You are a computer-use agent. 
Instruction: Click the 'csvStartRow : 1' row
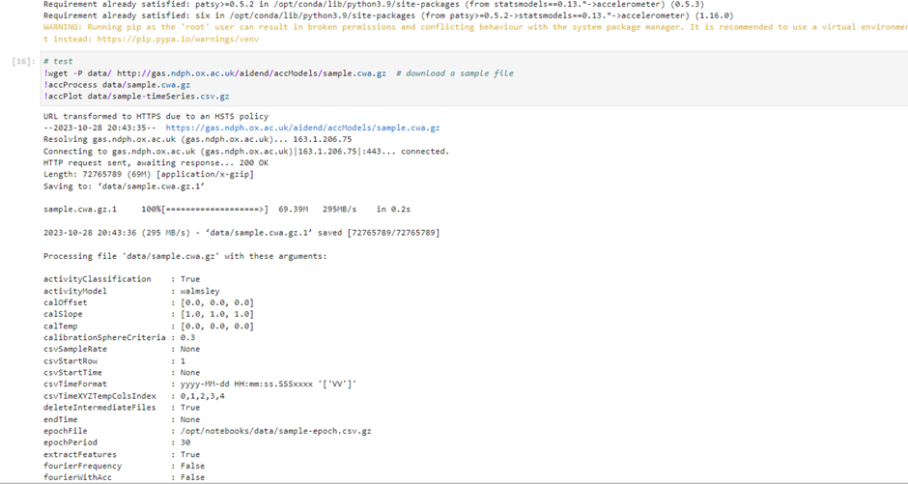click(x=115, y=361)
